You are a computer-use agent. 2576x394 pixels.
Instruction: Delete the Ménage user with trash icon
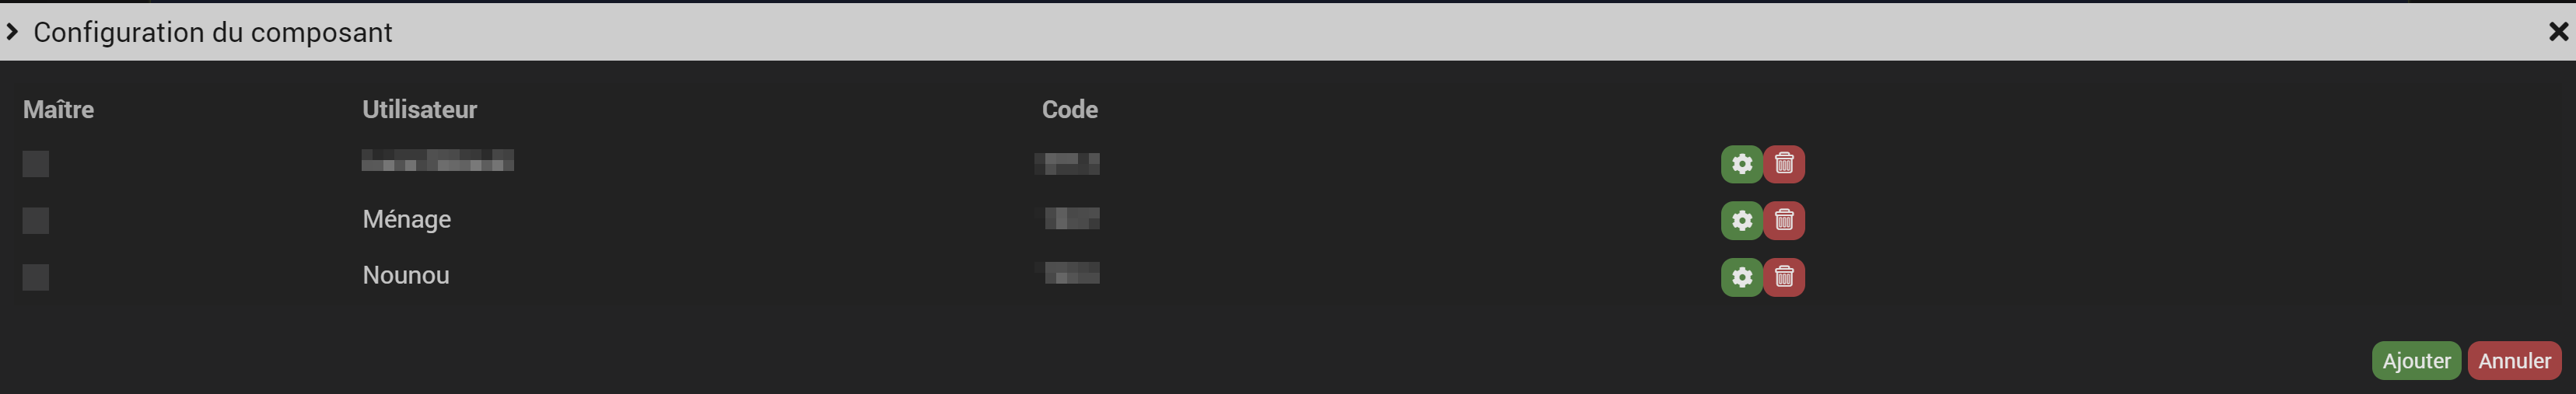pos(1784,220)
